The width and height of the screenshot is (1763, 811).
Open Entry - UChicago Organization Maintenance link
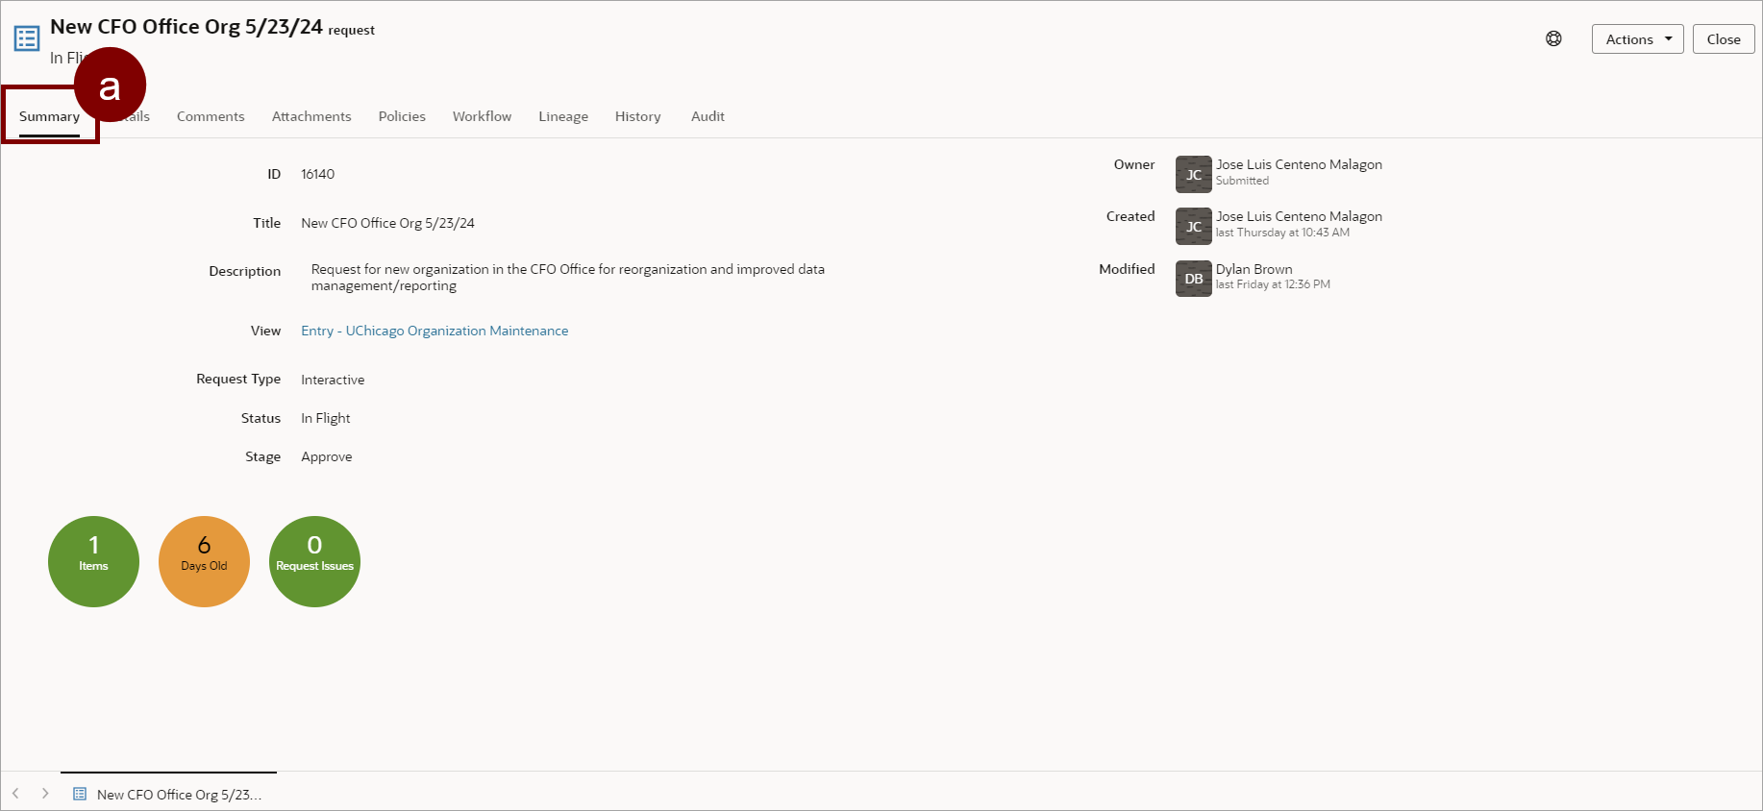click(435, 331)
